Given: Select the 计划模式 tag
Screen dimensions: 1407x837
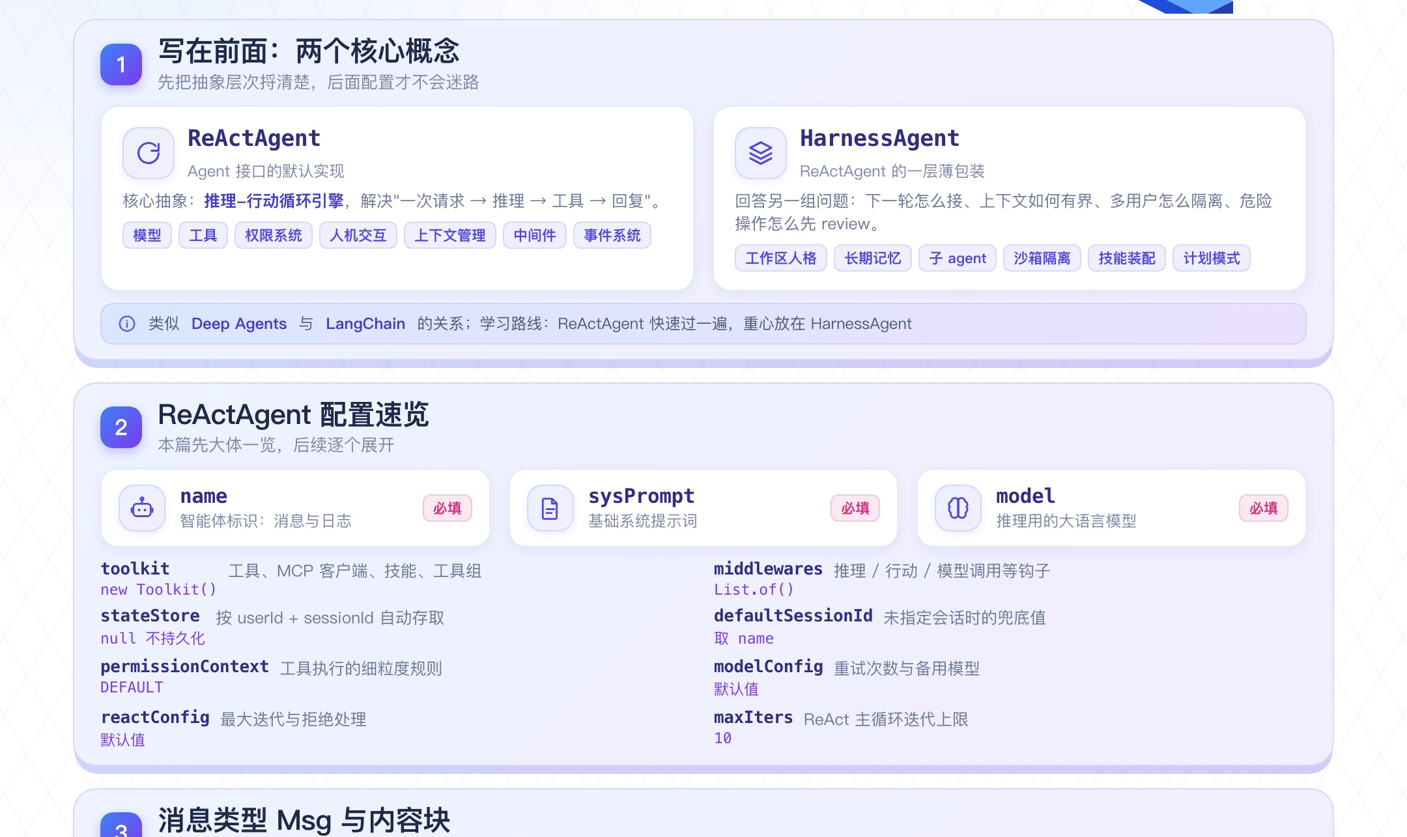Looking at the screenshot, I should pyautogui.click(x=1212, y=258).
